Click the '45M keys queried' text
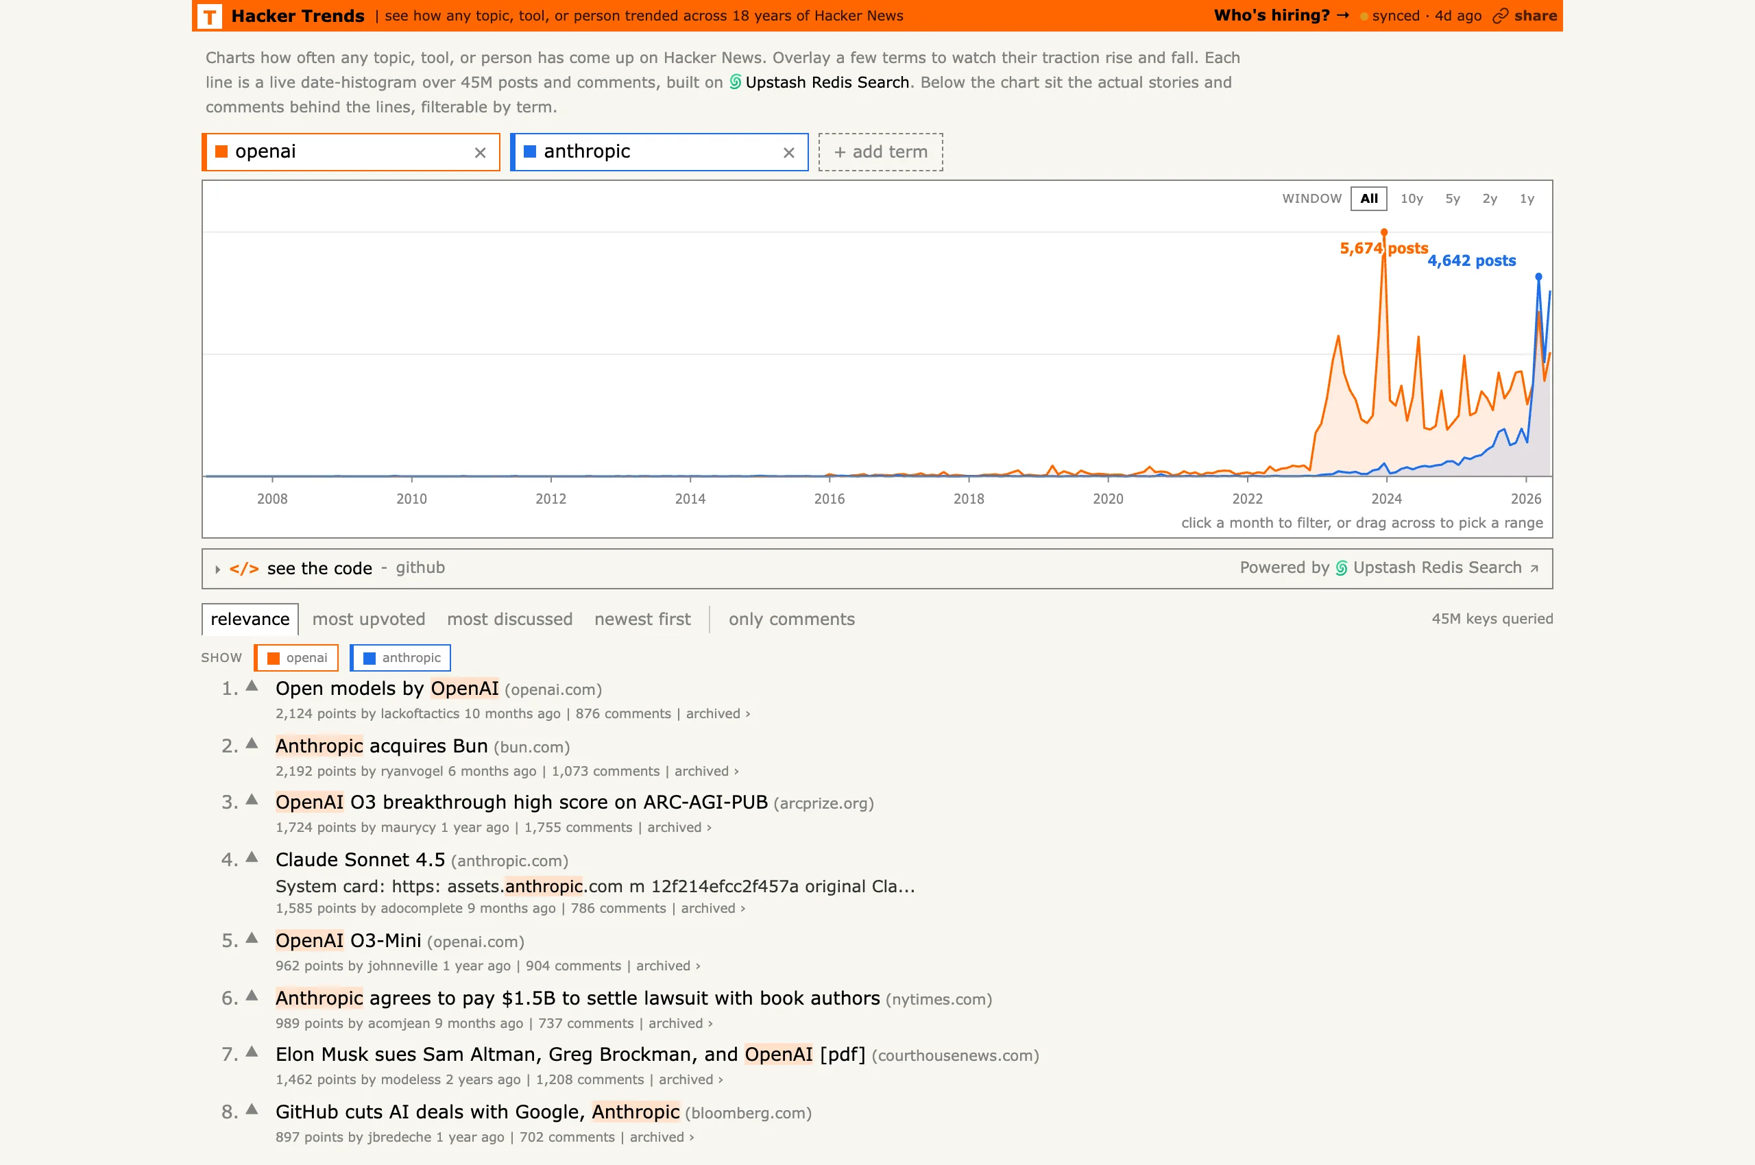 (1492, 619)
